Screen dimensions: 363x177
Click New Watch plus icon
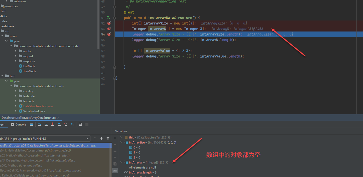(x=115, y=138)
